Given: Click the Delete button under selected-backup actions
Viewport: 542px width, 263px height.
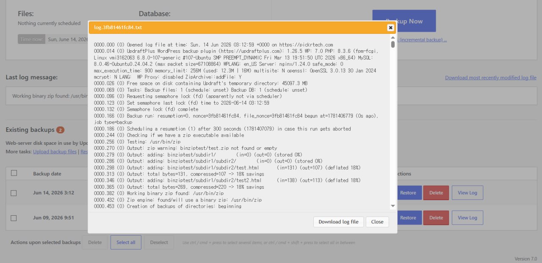Looking at the screenshot, I should tap(95, 242).
